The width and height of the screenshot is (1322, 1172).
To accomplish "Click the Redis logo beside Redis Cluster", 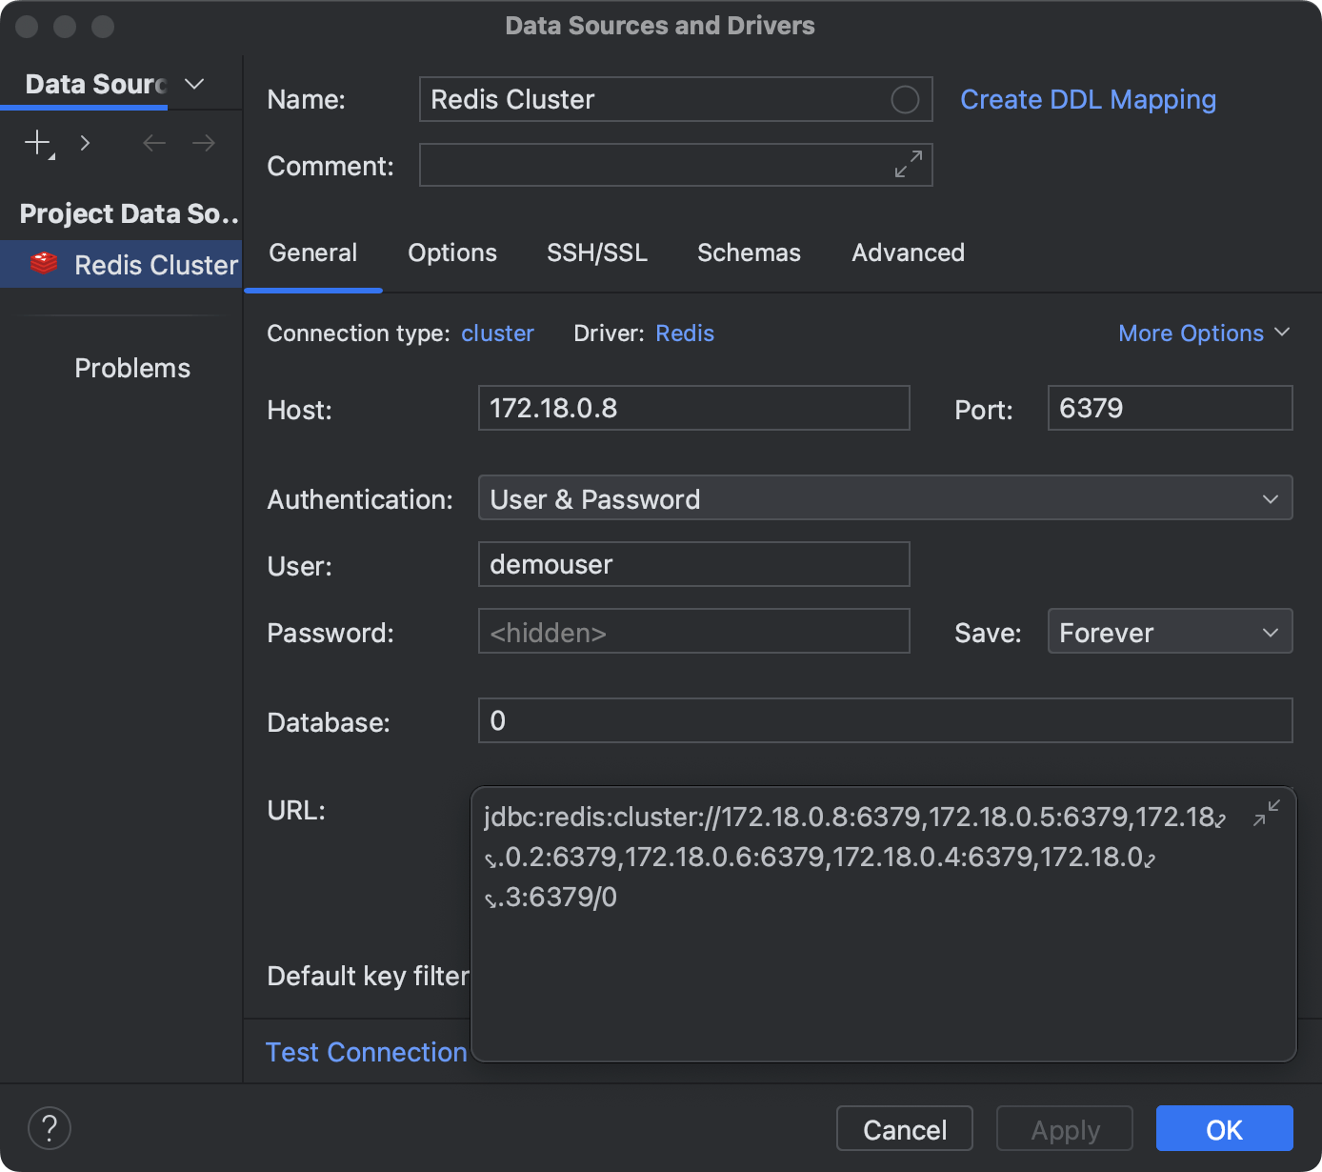I will (x=44, y=264).
